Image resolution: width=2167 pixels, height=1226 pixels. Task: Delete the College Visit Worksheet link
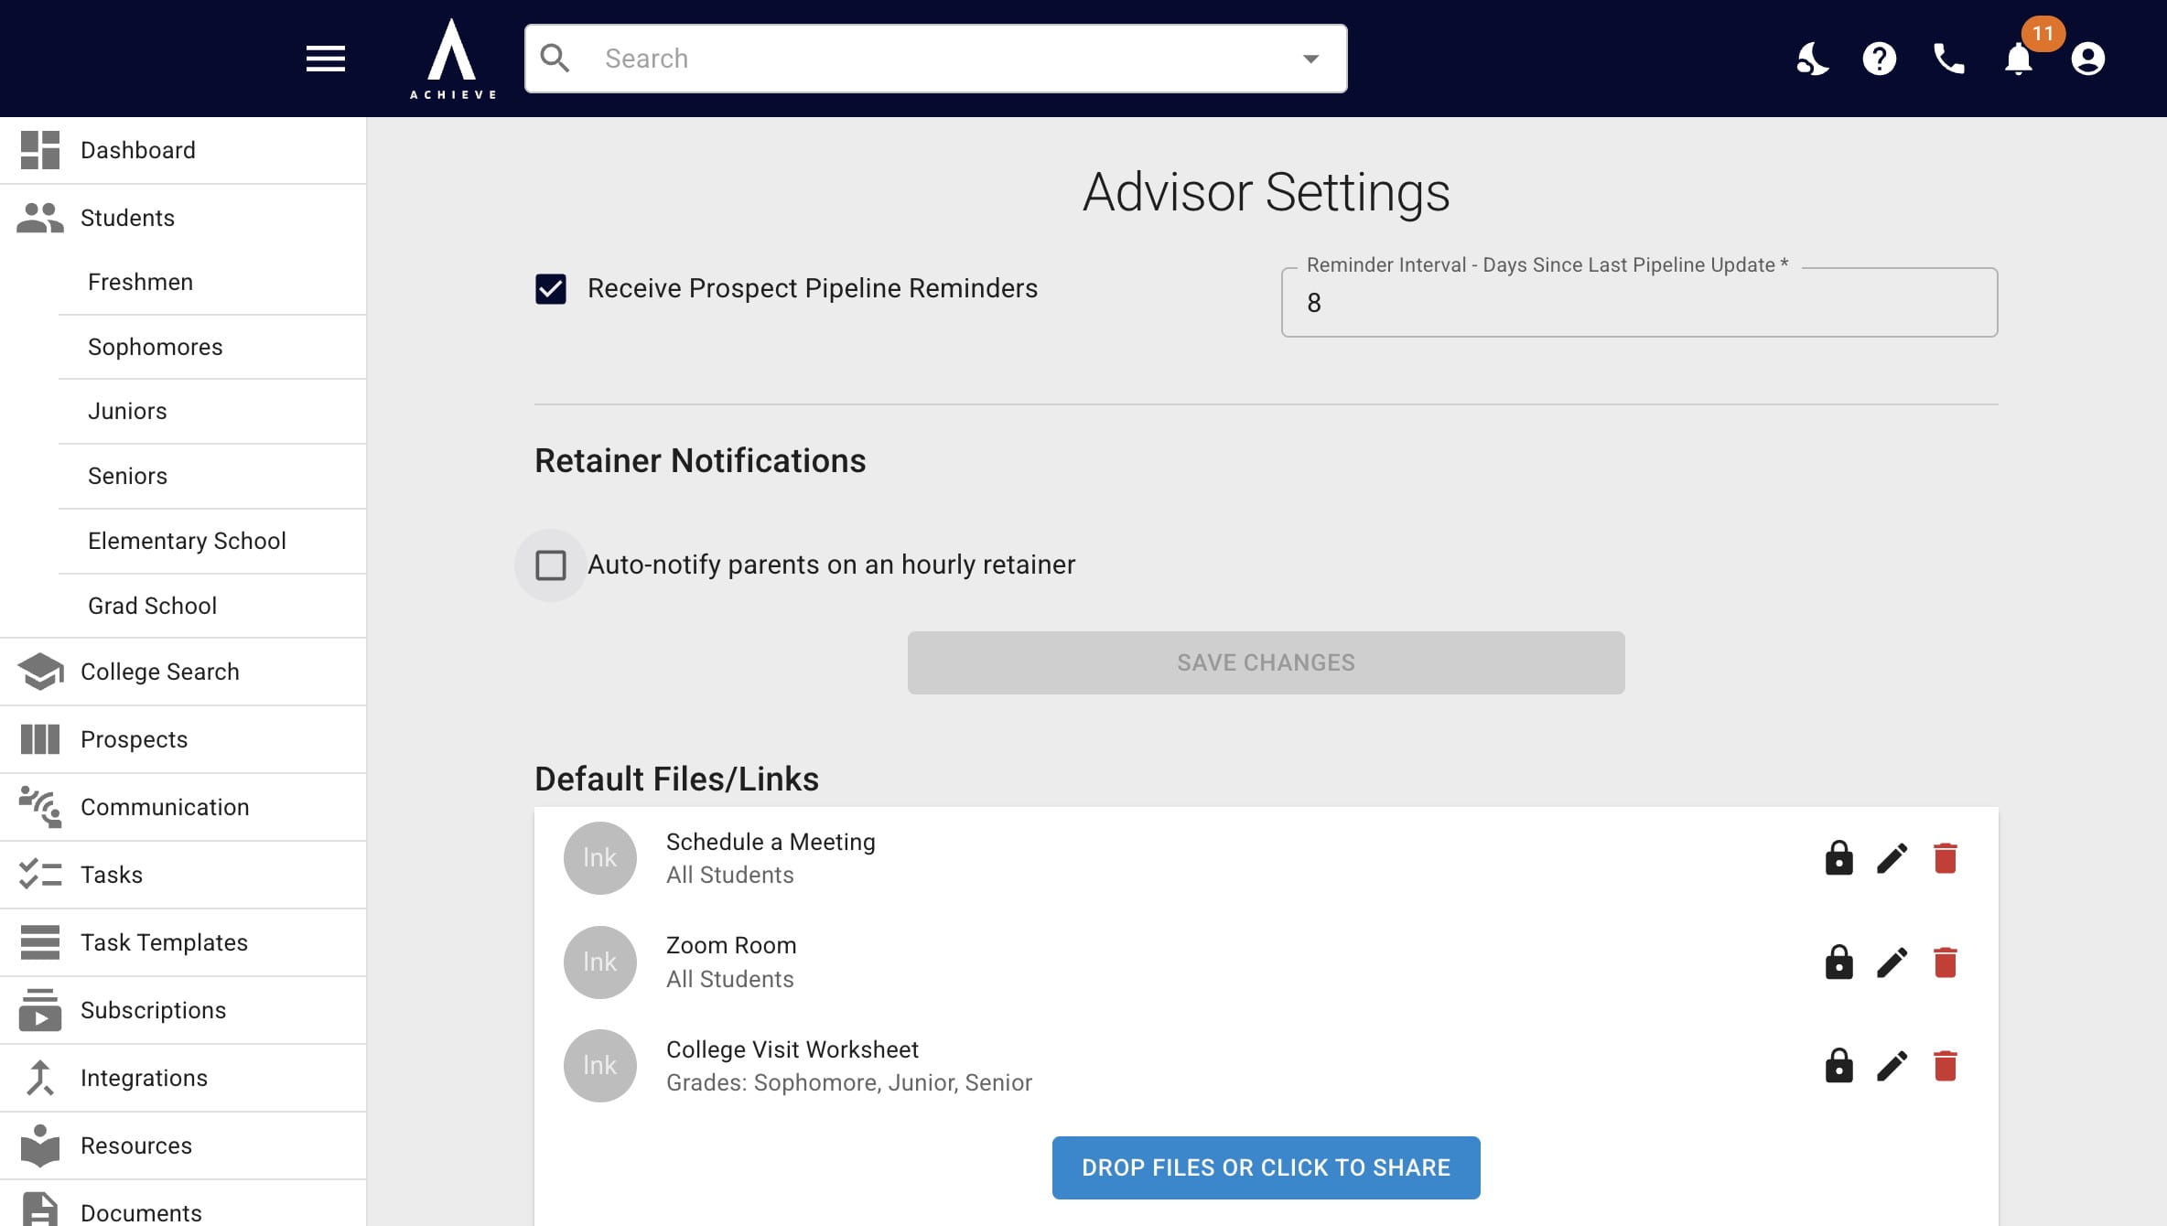(1946, 1066)
